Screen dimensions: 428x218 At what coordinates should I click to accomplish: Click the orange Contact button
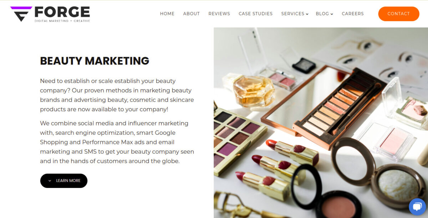(x=399, y=14)
